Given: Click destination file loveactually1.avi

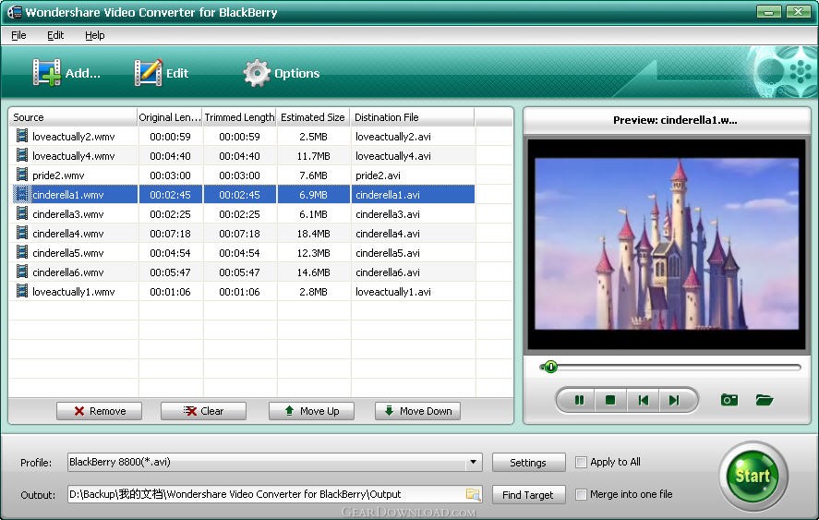Looking at the screenshot, I should tap(393, 292).
